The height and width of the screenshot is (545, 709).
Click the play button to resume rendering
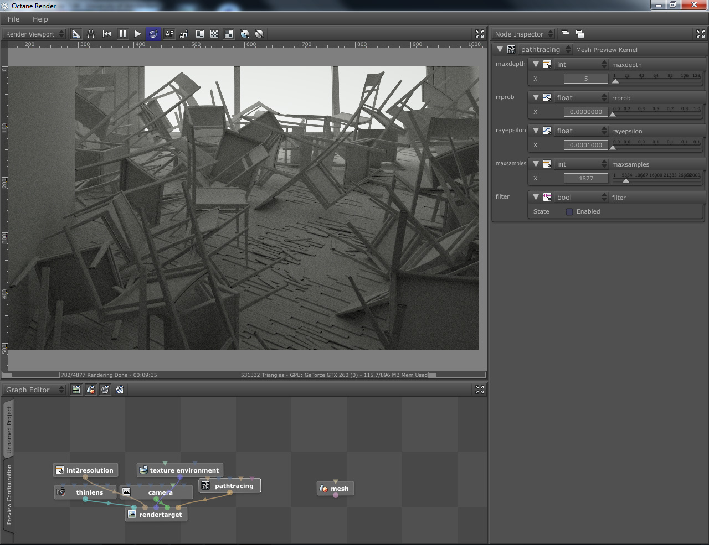click(137, 34)
